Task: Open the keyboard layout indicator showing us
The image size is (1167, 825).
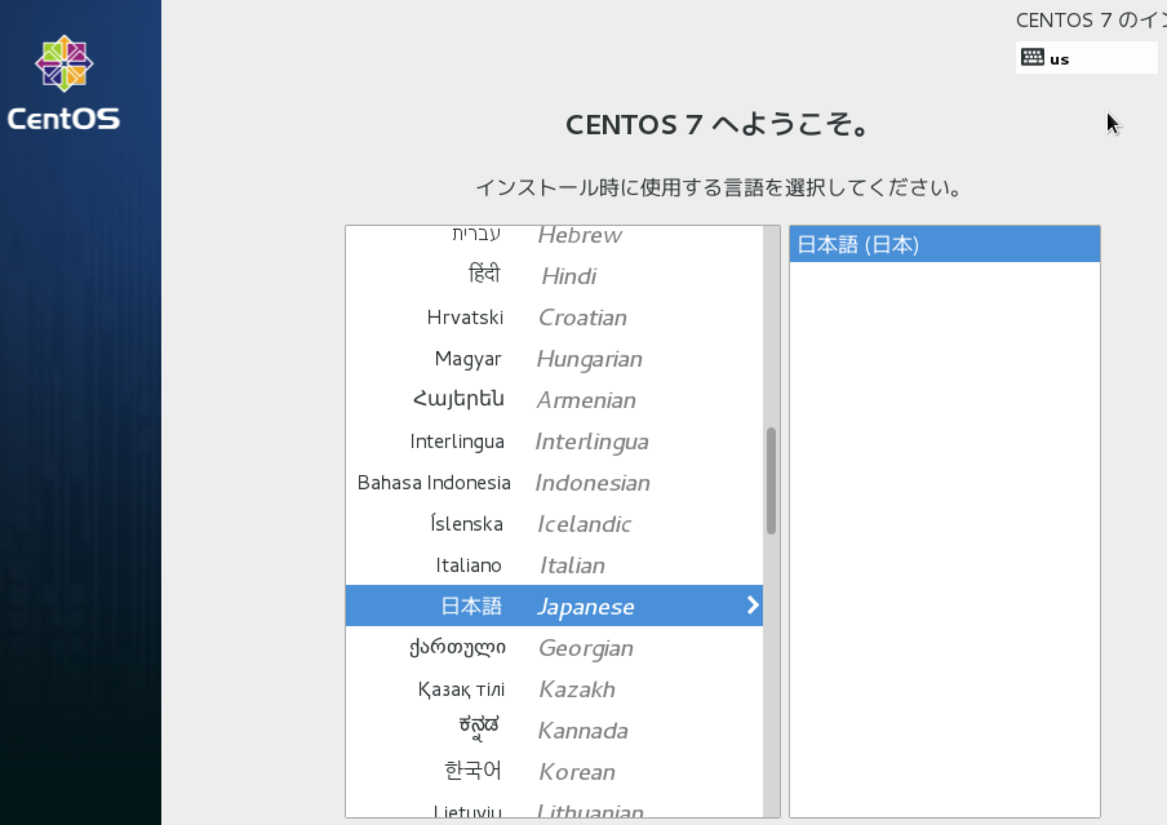Action: (x=1084, y=58)
